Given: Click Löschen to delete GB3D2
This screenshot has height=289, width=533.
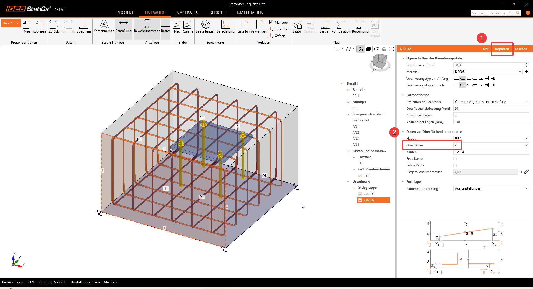Looking at the screenshot, I should coord(521,49).
